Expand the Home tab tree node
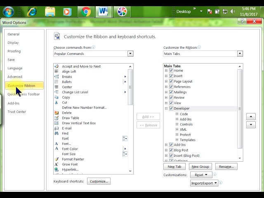The image size is (264, 198). pyautogui.click(x=166, y=71)
